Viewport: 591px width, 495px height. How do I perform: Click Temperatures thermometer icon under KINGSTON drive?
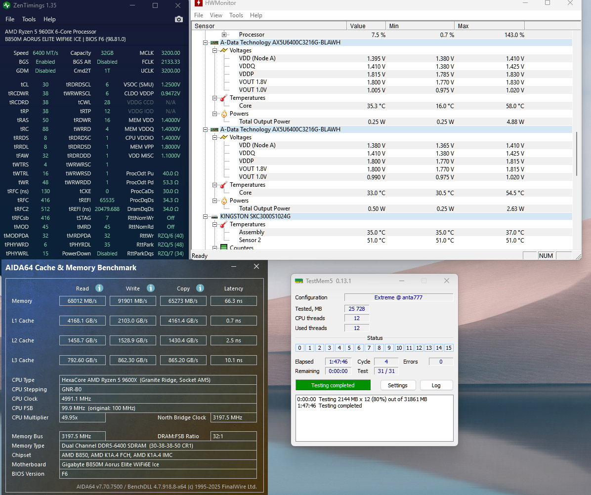click(x=223, y=224)
